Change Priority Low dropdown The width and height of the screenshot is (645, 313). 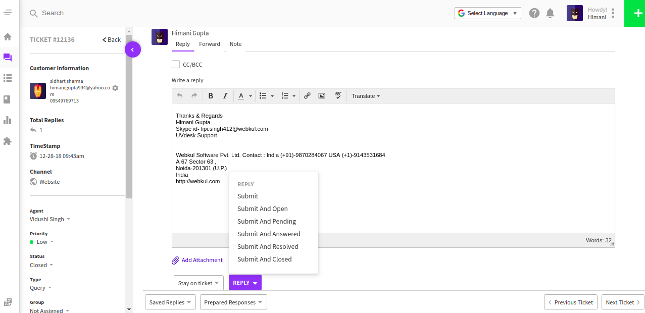click(x=41, y=242)
